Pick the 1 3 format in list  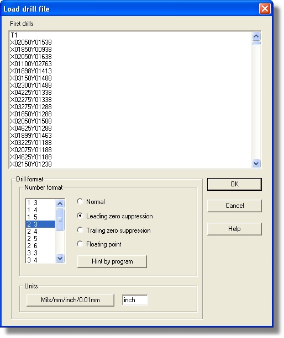40,202
